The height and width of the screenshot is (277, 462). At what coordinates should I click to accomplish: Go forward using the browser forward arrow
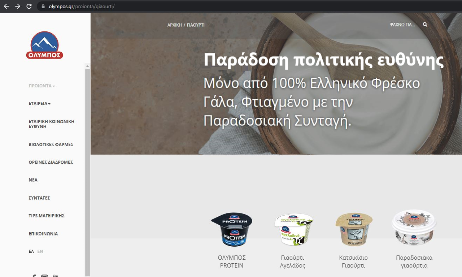(x=18, y=6)
